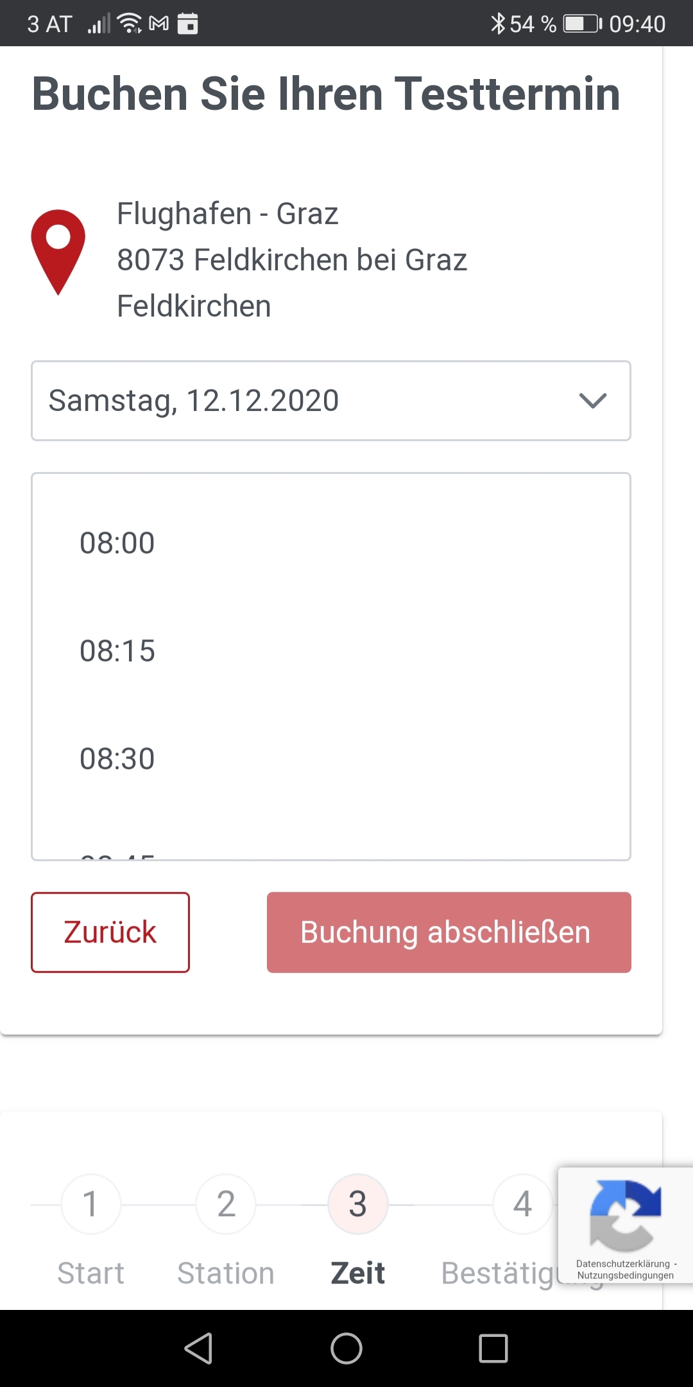The height and width of the screenshot is (1387, 693).
Task: Go to step 1 Start
Action: pos(90,1205)
